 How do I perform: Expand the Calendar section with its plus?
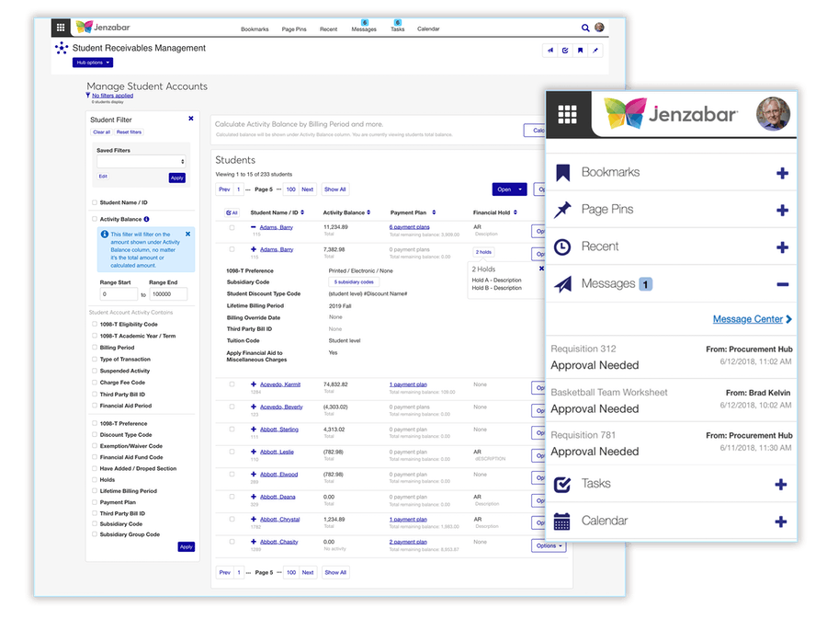coord(781,522)
